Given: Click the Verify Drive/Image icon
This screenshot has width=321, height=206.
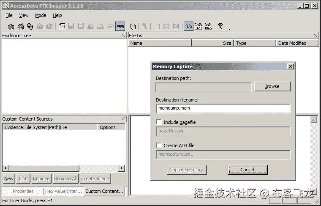Looking at the screenshot, I should 110,26.
